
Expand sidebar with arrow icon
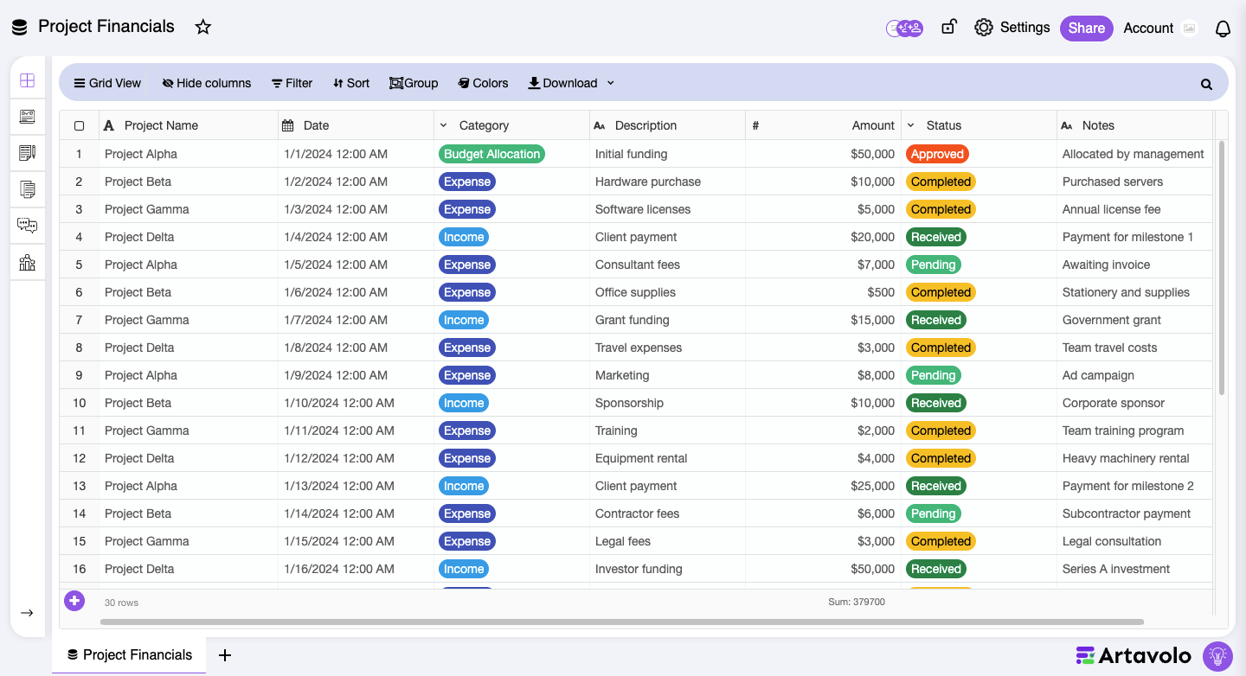[x=27, y=613]
